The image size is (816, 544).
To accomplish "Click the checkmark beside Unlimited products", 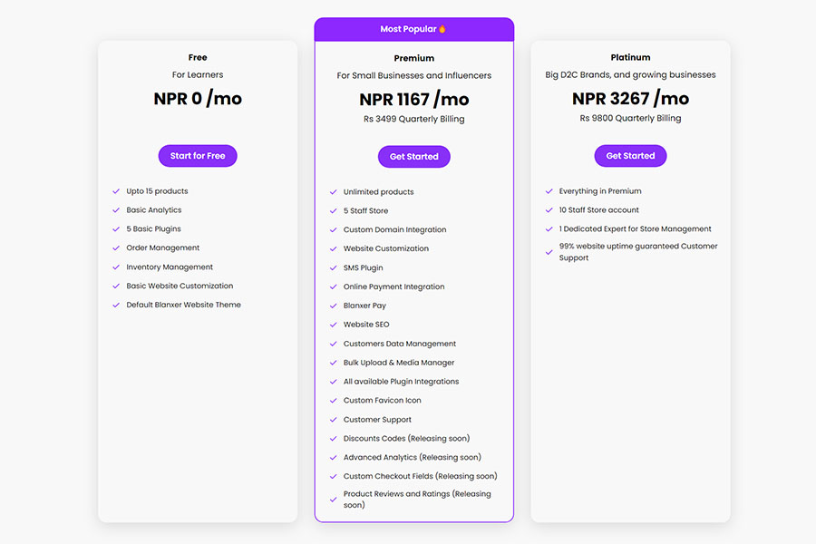I will 333,192.
